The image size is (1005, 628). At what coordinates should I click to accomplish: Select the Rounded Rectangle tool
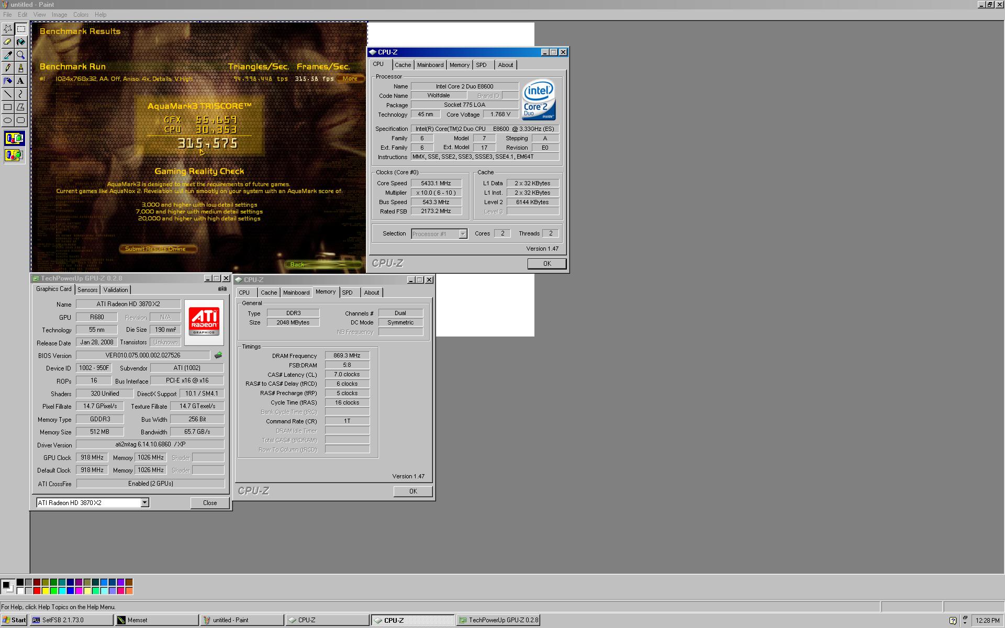tap(21, 120)
